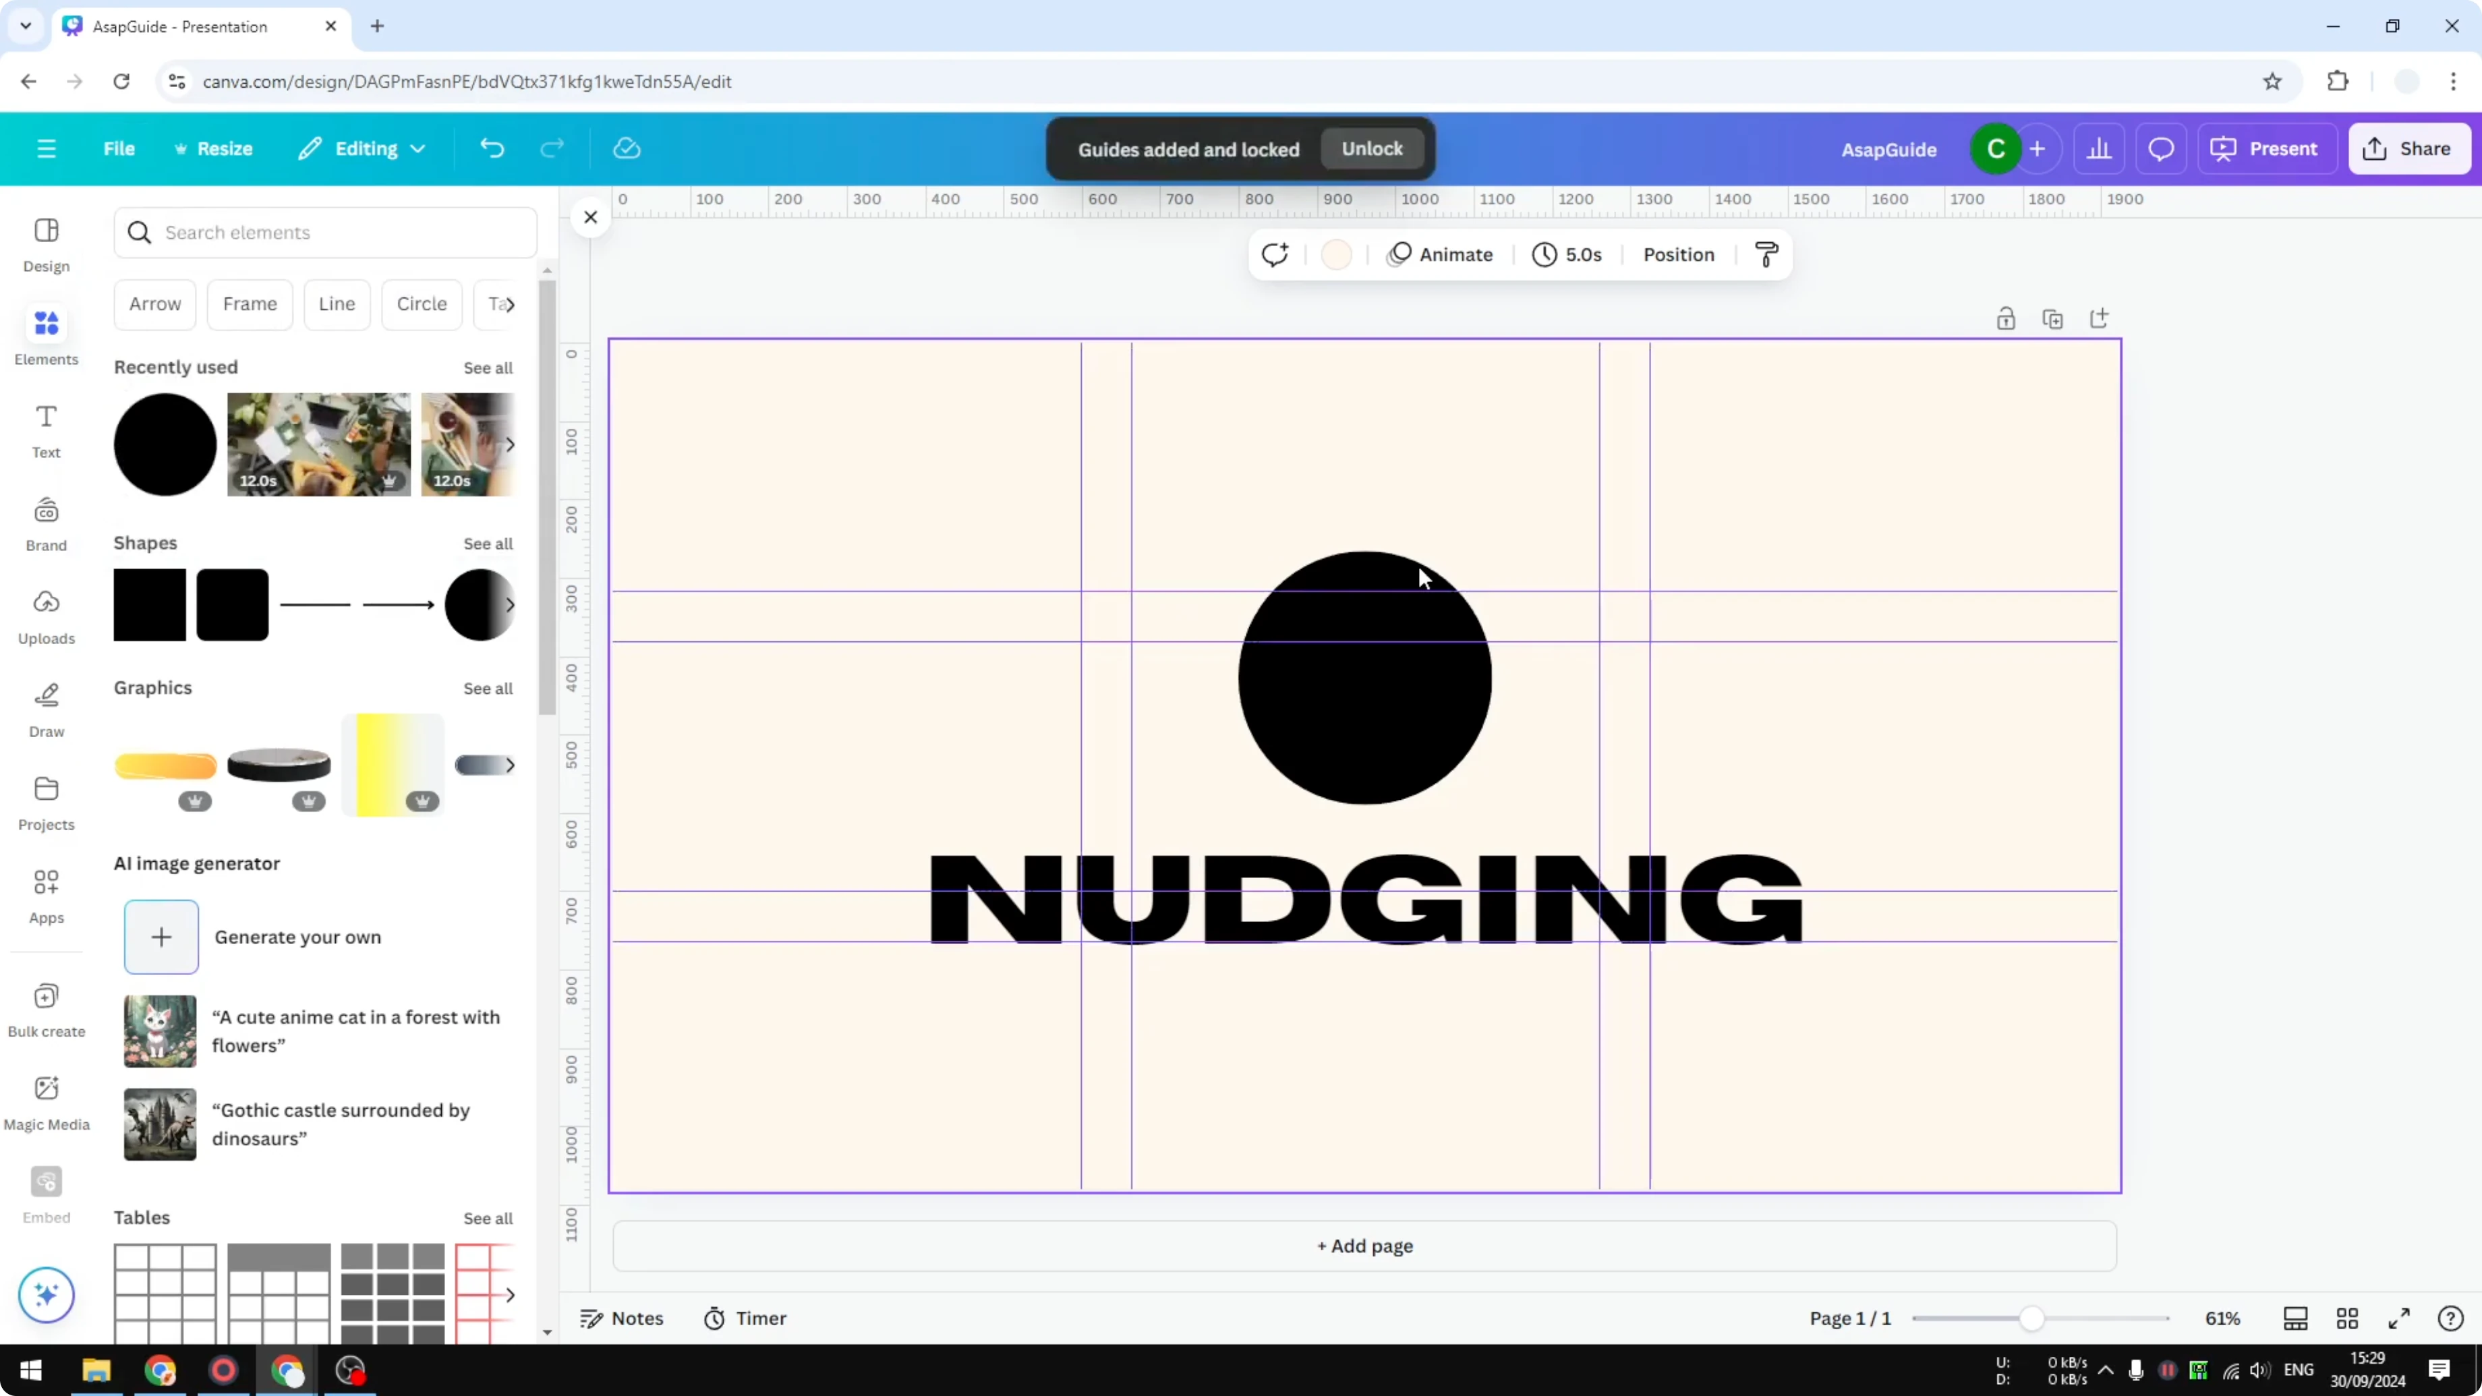The height and width of the screenshot is (1396, 2482).
Task: See all Graphics
Action: coord(488,688)
